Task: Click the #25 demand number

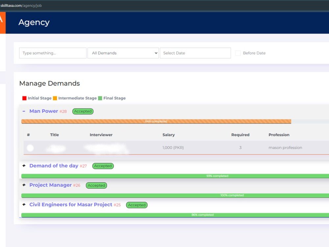Action: click(117, 205)
